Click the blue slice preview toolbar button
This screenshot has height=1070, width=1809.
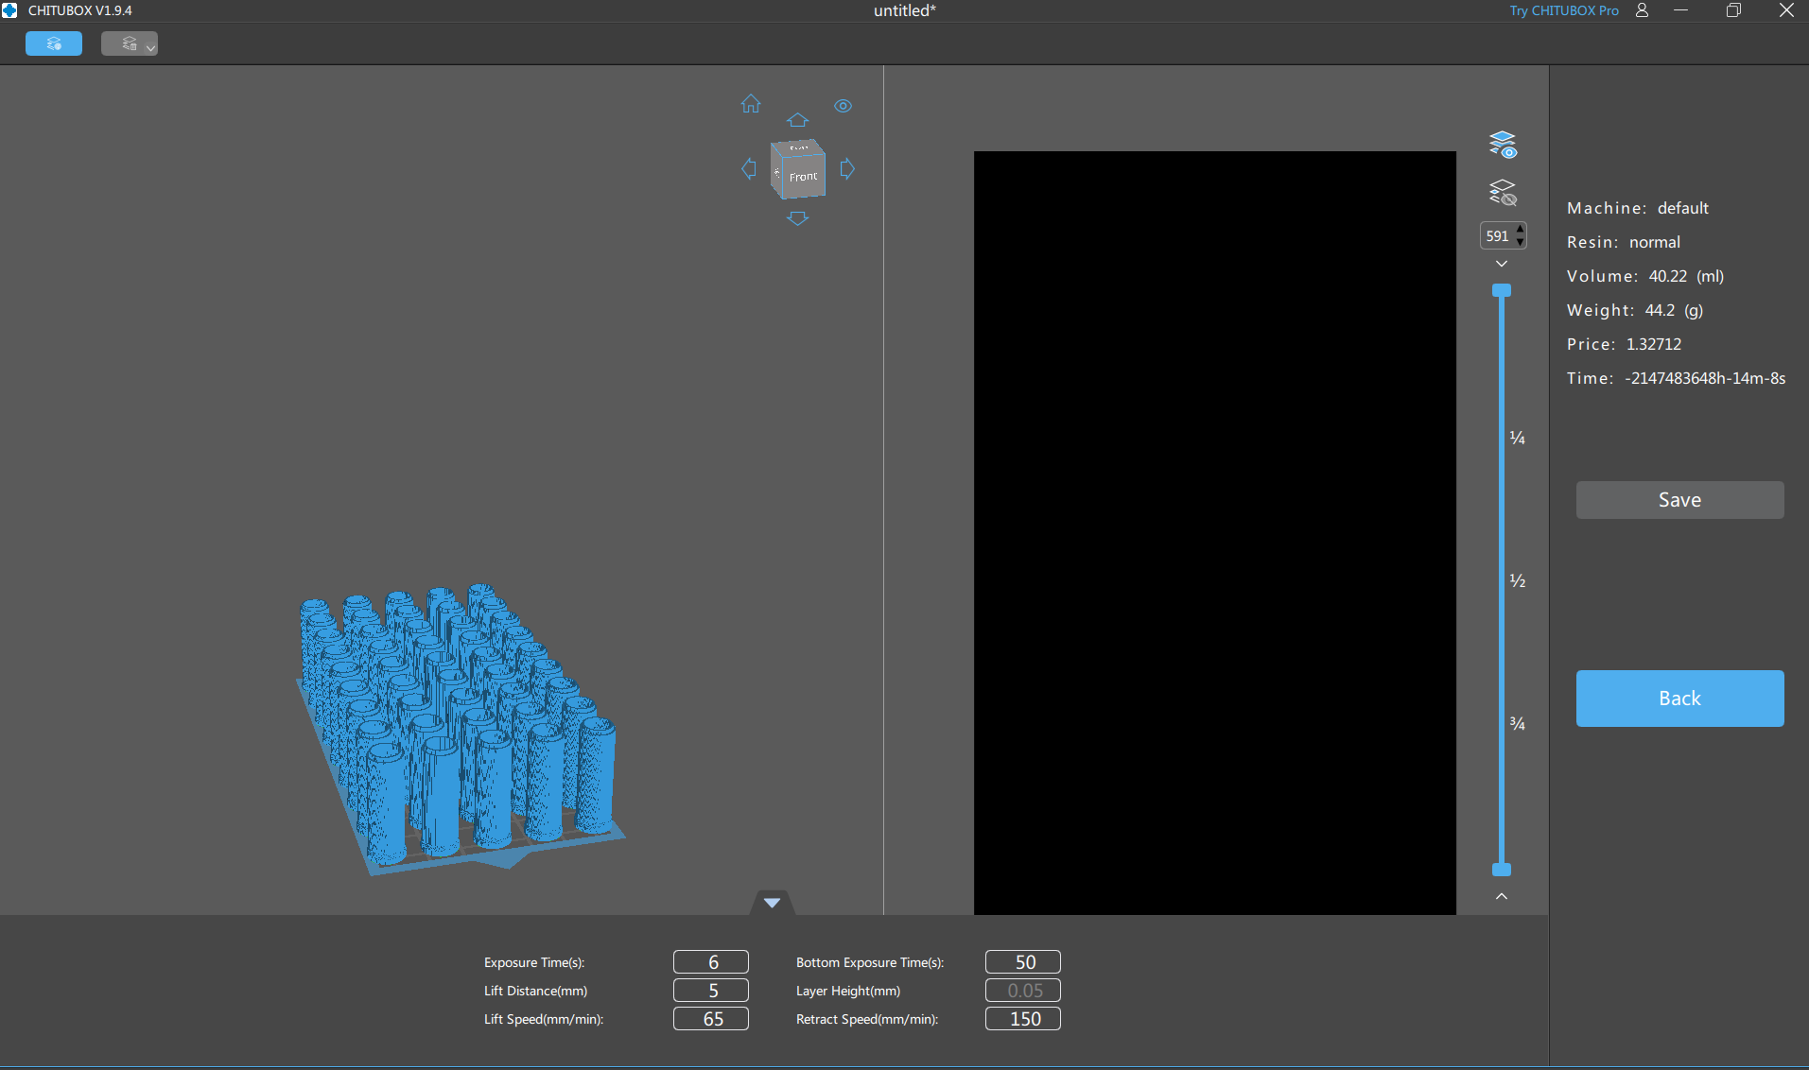pos(54,43)
